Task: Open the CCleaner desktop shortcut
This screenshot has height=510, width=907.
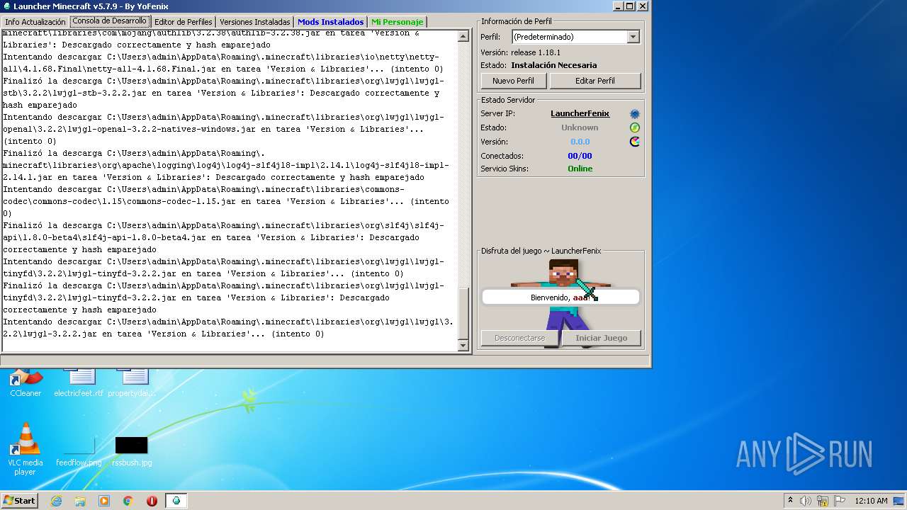Action: point(26,383)
